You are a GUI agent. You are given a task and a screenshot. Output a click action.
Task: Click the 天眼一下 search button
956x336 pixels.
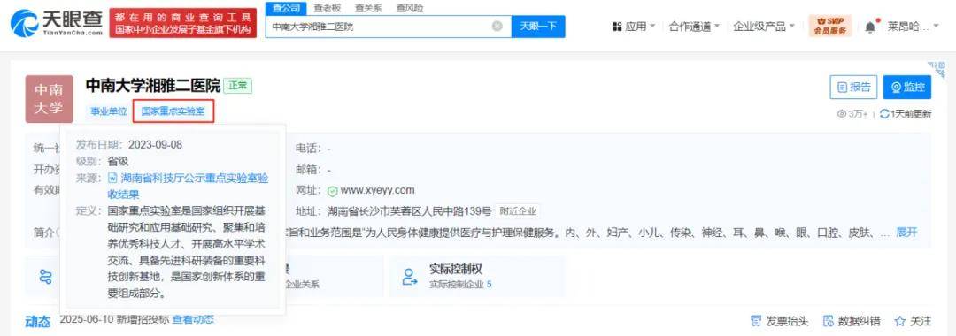pyautogui.click(x=538, y=27)
